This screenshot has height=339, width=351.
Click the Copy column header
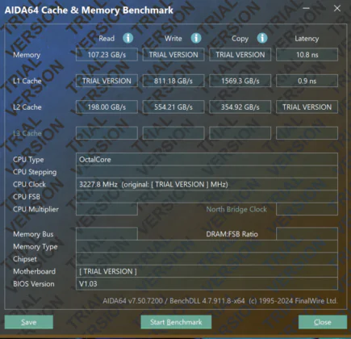[240, 39]
